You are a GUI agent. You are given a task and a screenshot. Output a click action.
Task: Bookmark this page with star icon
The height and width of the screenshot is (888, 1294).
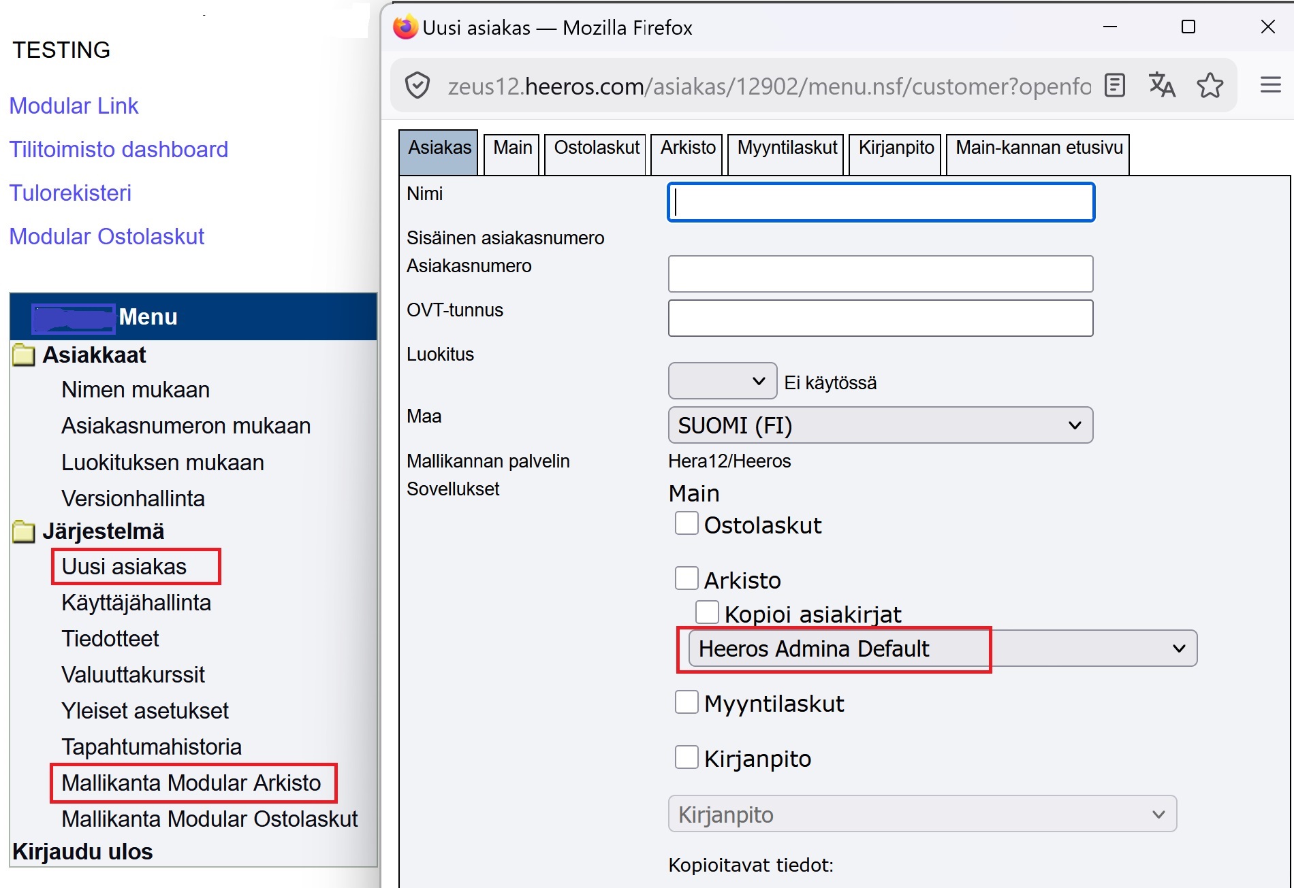point(1210,86)
